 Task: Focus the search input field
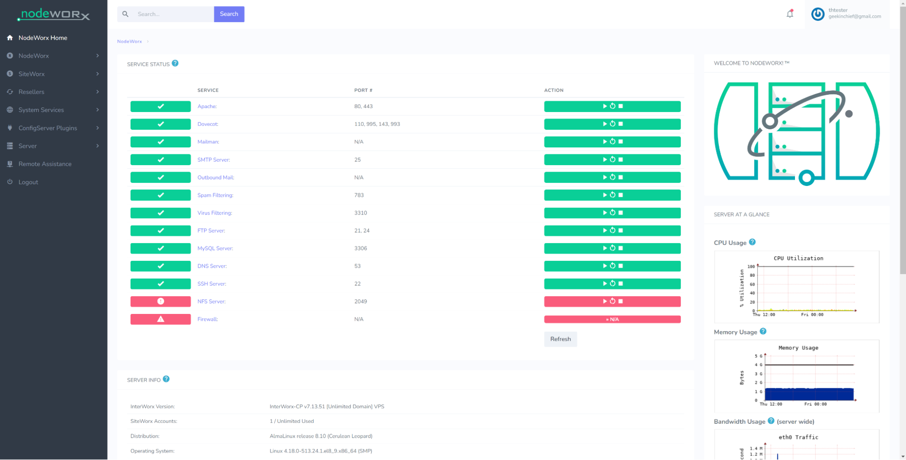(x=174, y=14)
